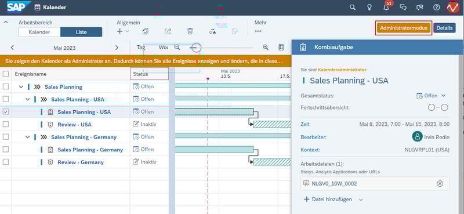
Task: Click the Fortschrittsübersicht progress indicator
Action: 438,107
